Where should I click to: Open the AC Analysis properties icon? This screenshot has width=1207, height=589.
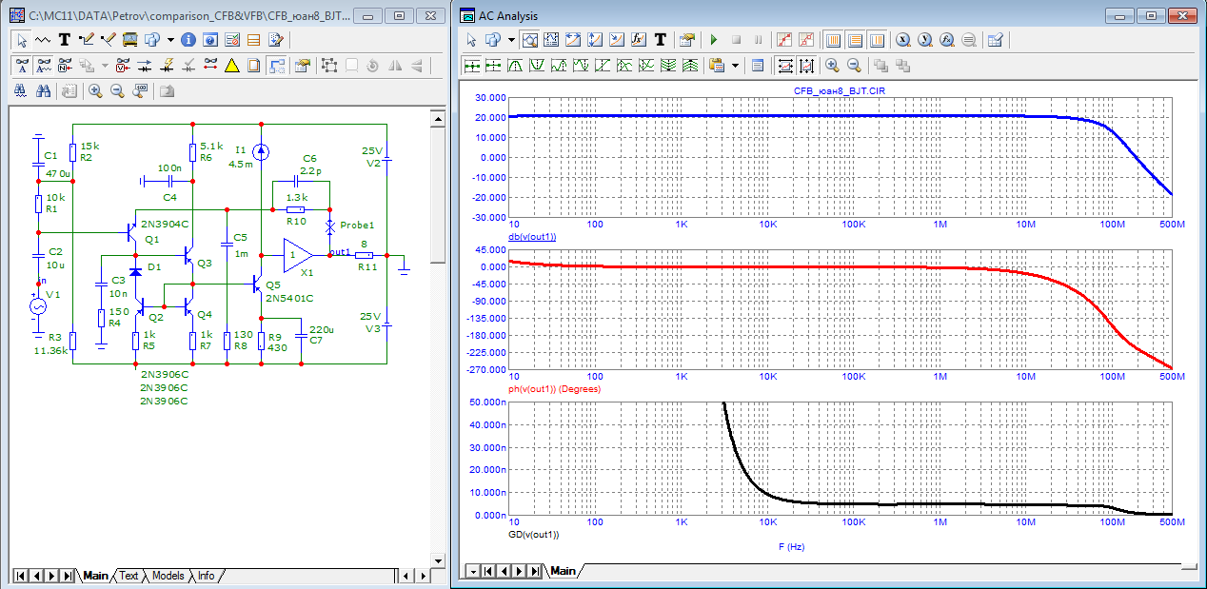(687, 40)
